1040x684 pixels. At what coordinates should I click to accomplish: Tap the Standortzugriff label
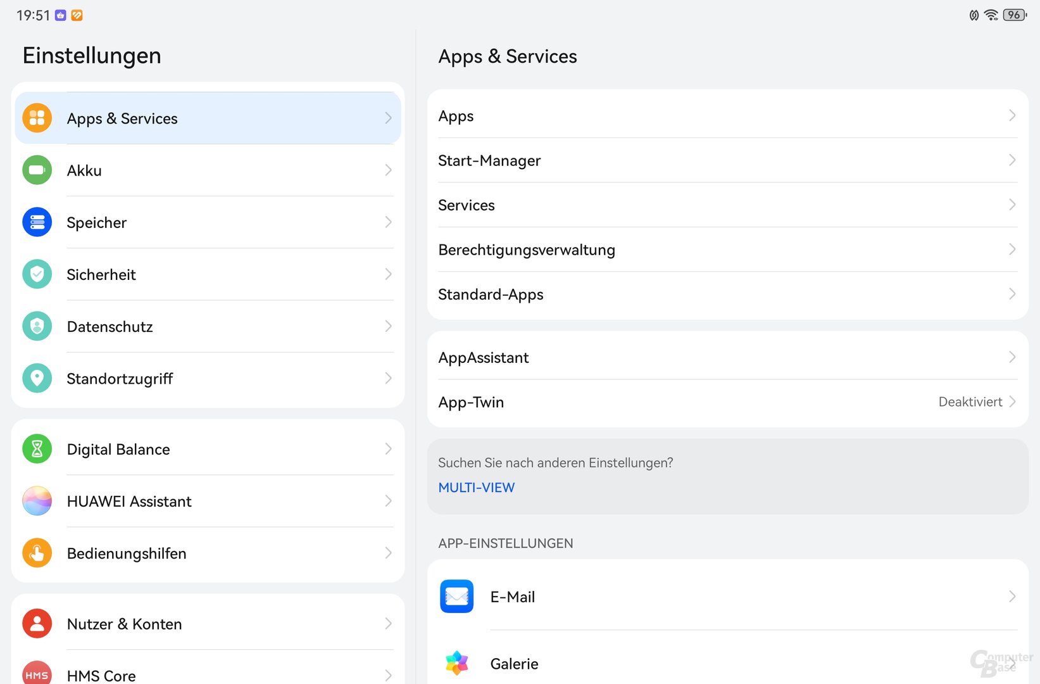tap(120, 379)
